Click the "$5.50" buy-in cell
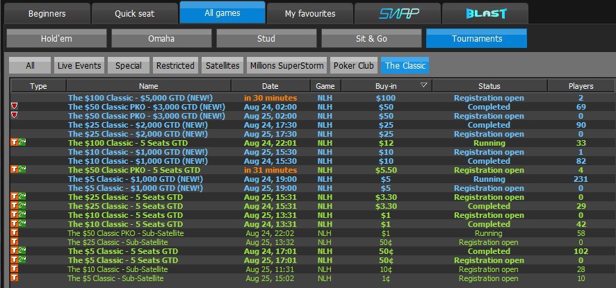Screen dimensions: 616x288 point(386,170)
